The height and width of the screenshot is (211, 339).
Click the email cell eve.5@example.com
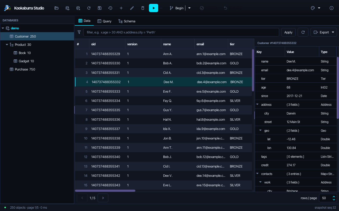211,91
